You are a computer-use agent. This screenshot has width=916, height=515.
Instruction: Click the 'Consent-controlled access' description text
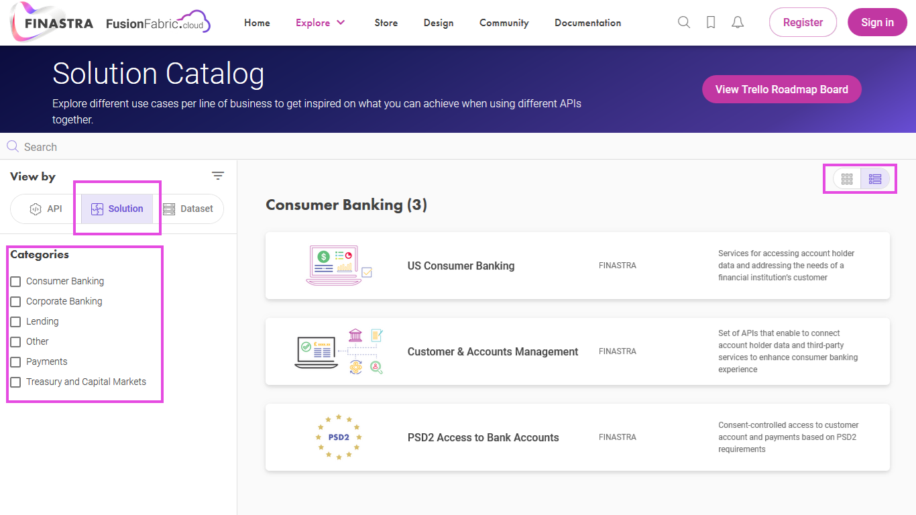pyautogui.click(x=789, y=437)
